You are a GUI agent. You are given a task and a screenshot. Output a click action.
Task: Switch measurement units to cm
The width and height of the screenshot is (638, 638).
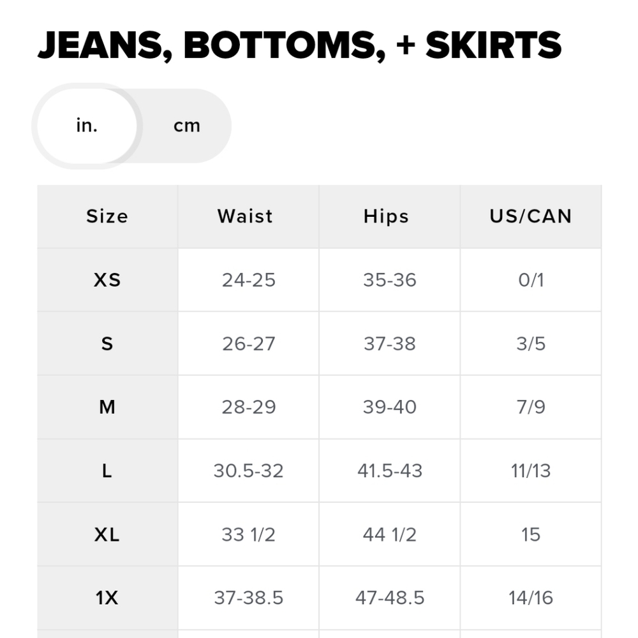(x=186, y=126)
